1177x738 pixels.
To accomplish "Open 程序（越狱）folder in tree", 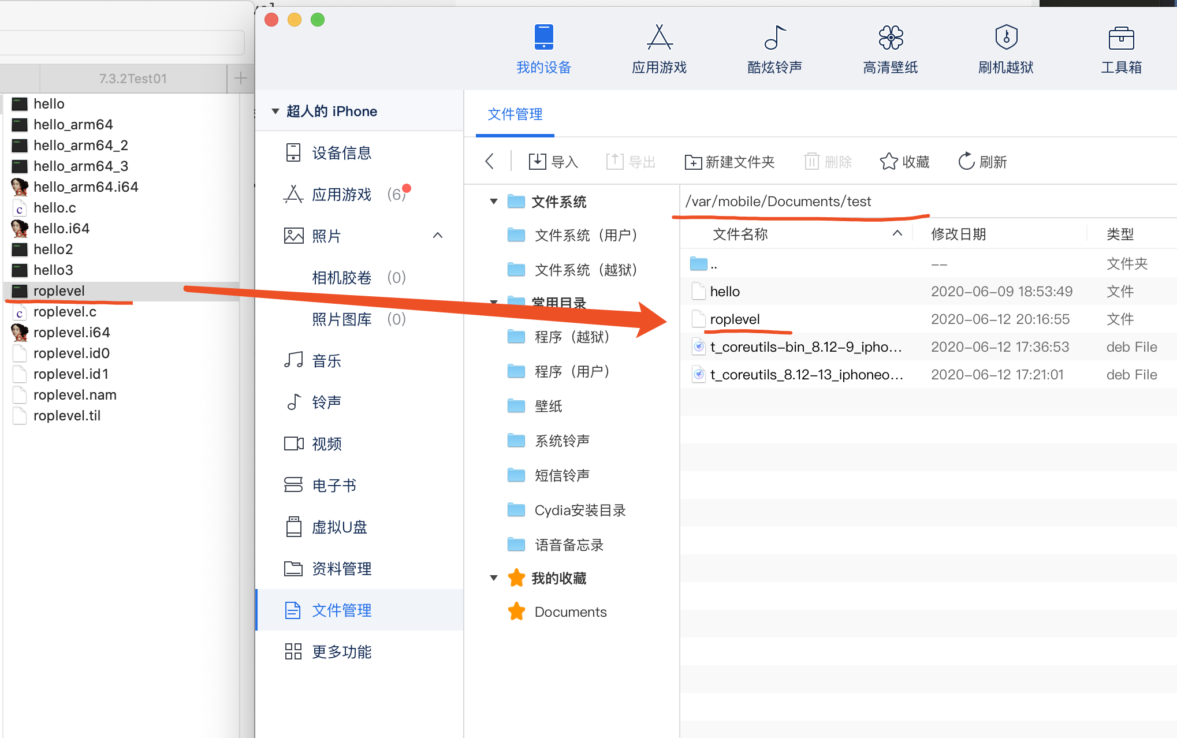I will pos(559,337).
